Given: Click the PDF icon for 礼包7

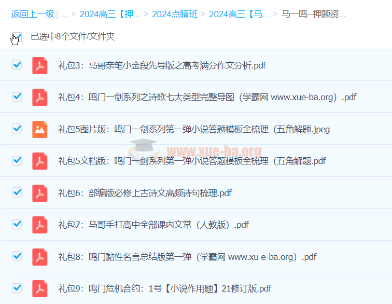Looking at the screenshot, I should [40, 225].
